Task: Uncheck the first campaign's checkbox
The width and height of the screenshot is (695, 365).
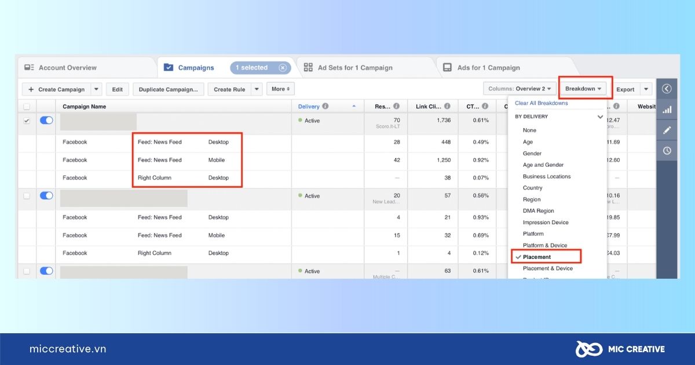Action: (x=26, y=121)
